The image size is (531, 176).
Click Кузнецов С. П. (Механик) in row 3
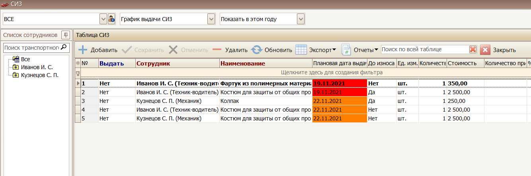tap(178, 101)
